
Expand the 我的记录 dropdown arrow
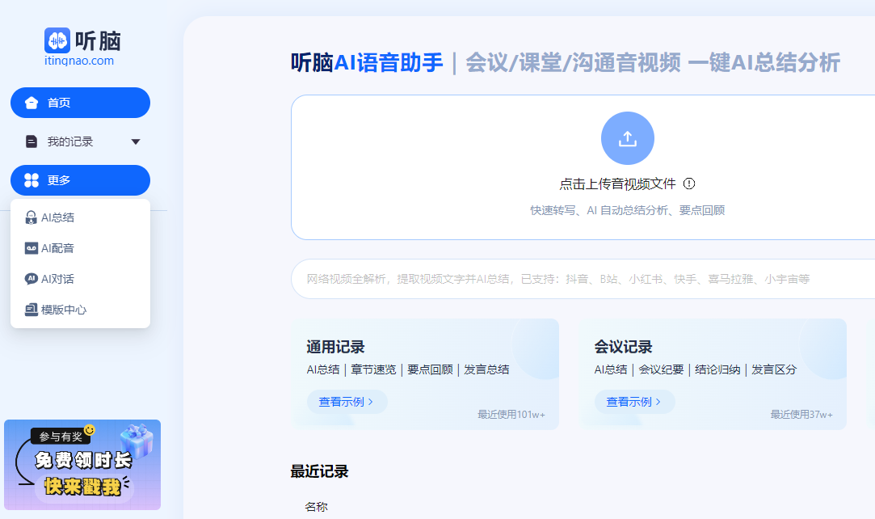point(135,141)
